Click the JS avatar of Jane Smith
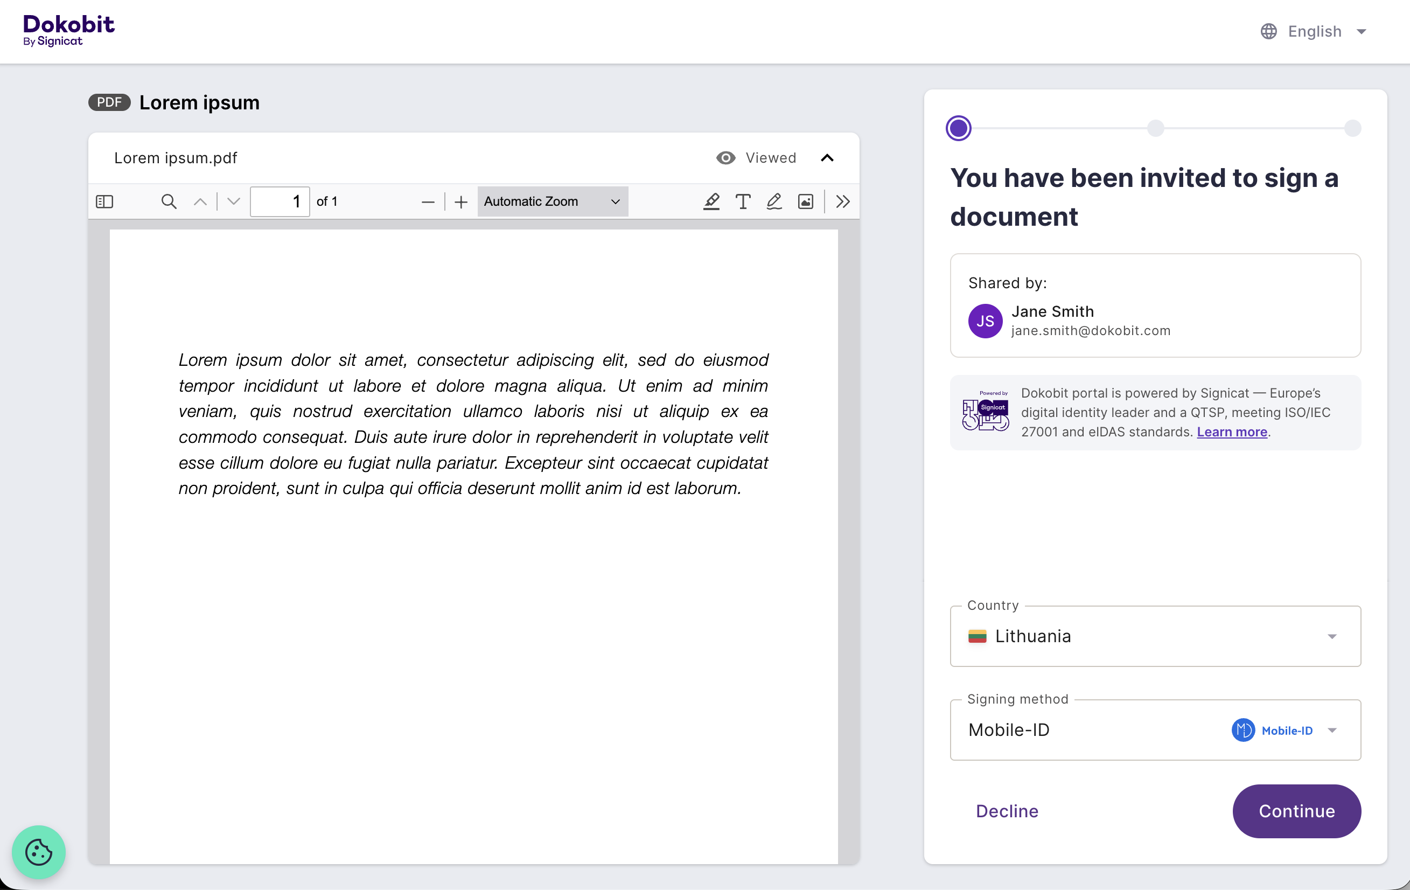Viewport: 1410px width, 890px height. pos(985,321)
